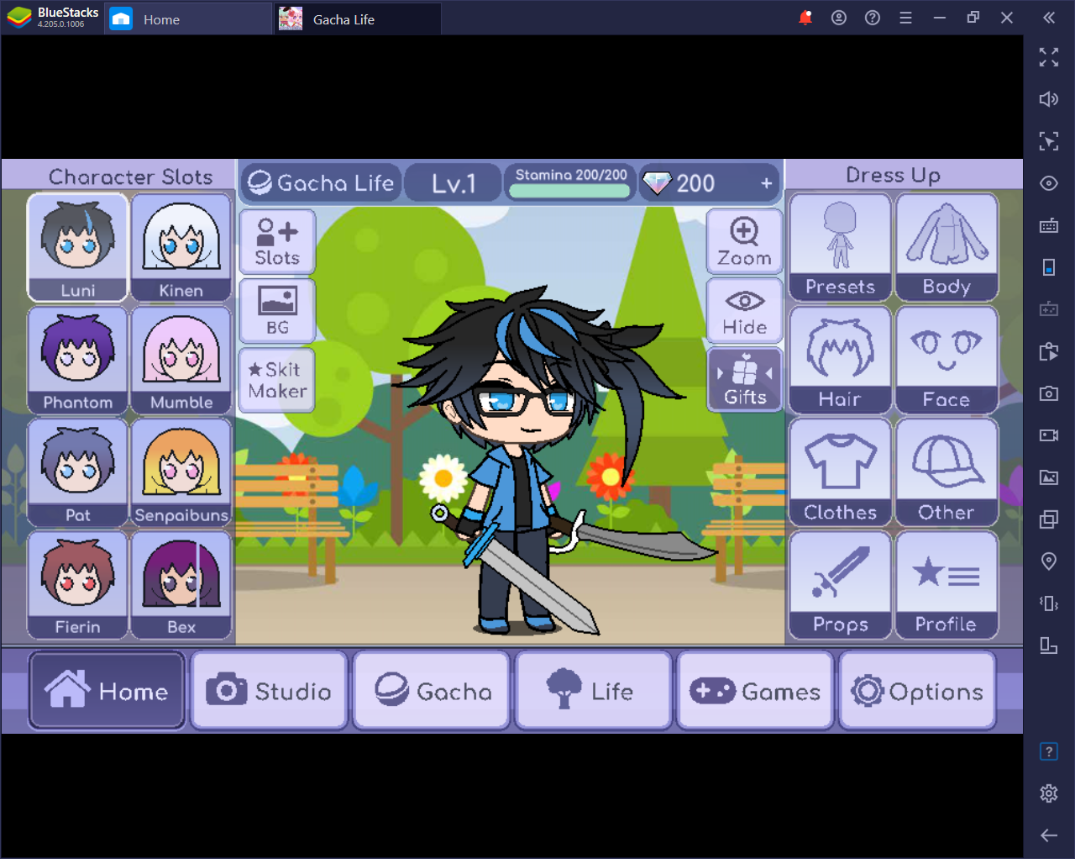The image size is (1075, 859).
Task: Open keyboard controls in BlueStacks sidebar
Action: tap(1049, 225)
